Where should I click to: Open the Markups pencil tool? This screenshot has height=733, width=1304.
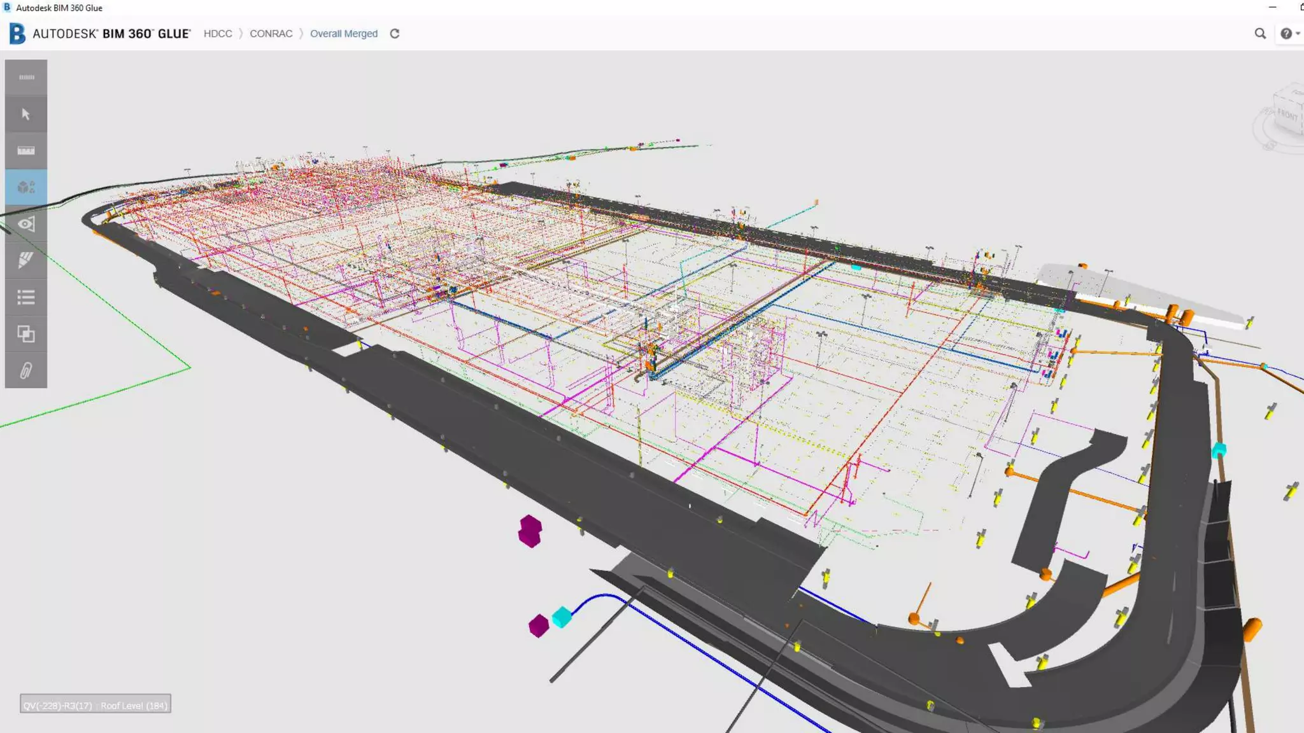tap(26, 260)
